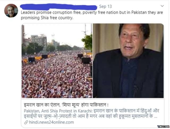This screenshot has width=170, height=129.
Task: Open the tweet author's profile avatar
Action: coord(11,11)
